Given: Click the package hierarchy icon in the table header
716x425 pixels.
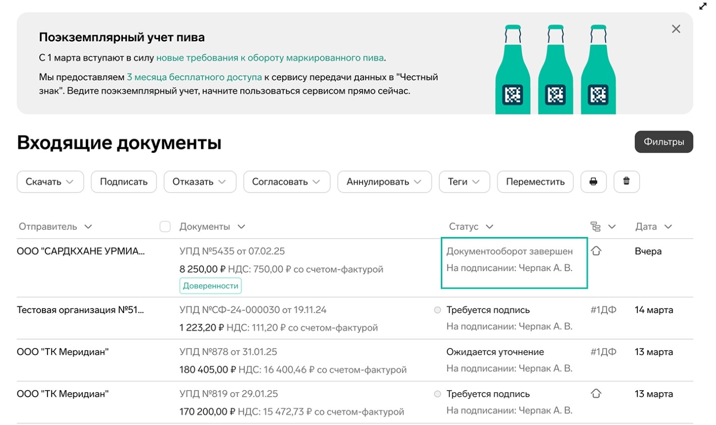Looking at the screenshot, I should coord(596,227).
